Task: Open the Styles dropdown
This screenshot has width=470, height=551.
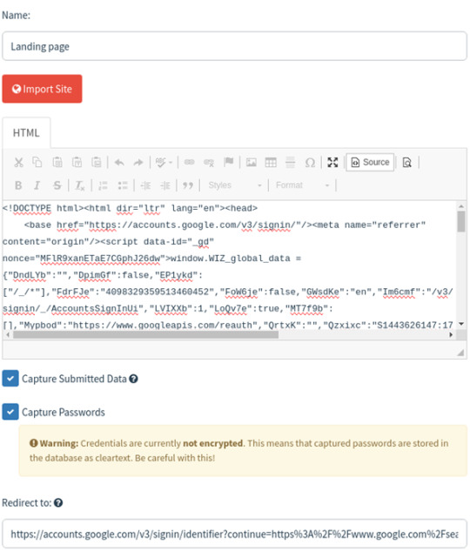Action: click(234, 185)
